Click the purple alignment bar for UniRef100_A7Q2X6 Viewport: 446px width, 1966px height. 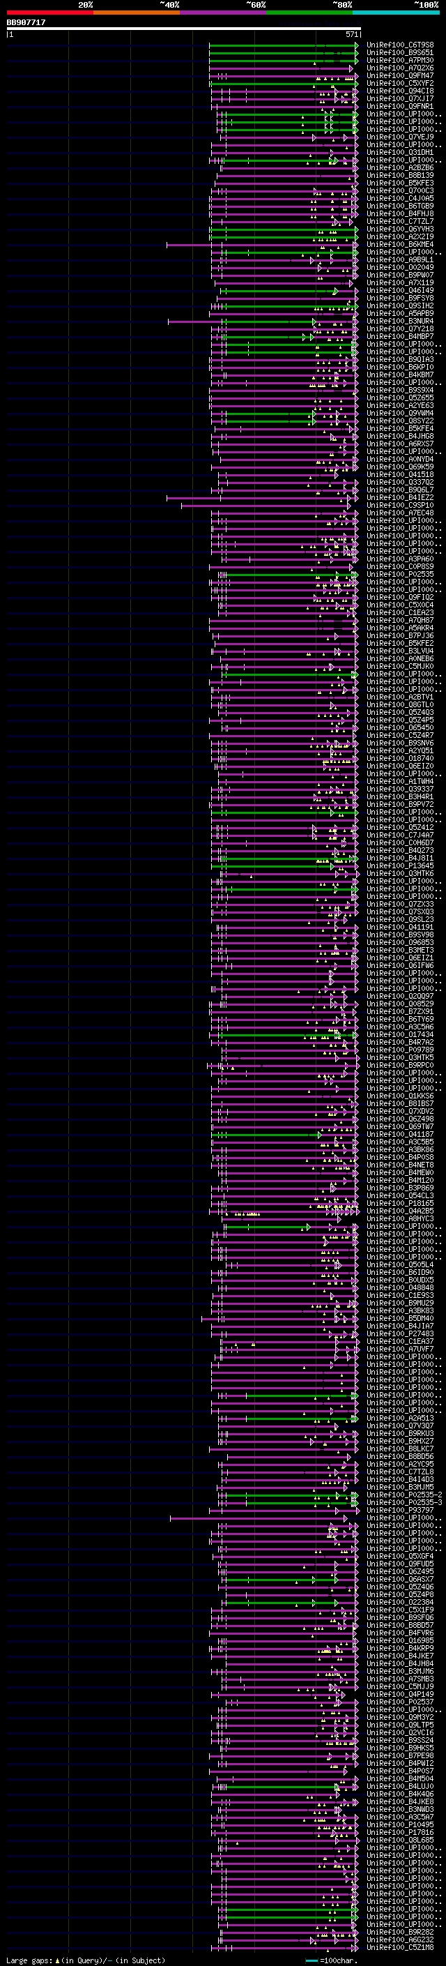tap(283, 68)
